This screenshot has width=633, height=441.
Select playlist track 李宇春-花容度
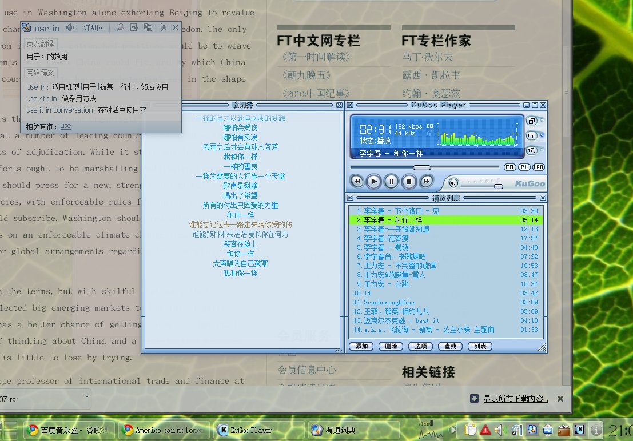tap(446, 238)
